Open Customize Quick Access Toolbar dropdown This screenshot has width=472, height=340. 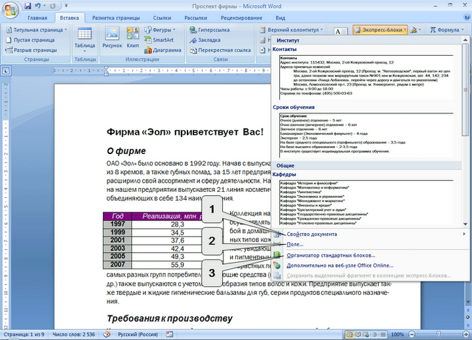coord(66,6)
